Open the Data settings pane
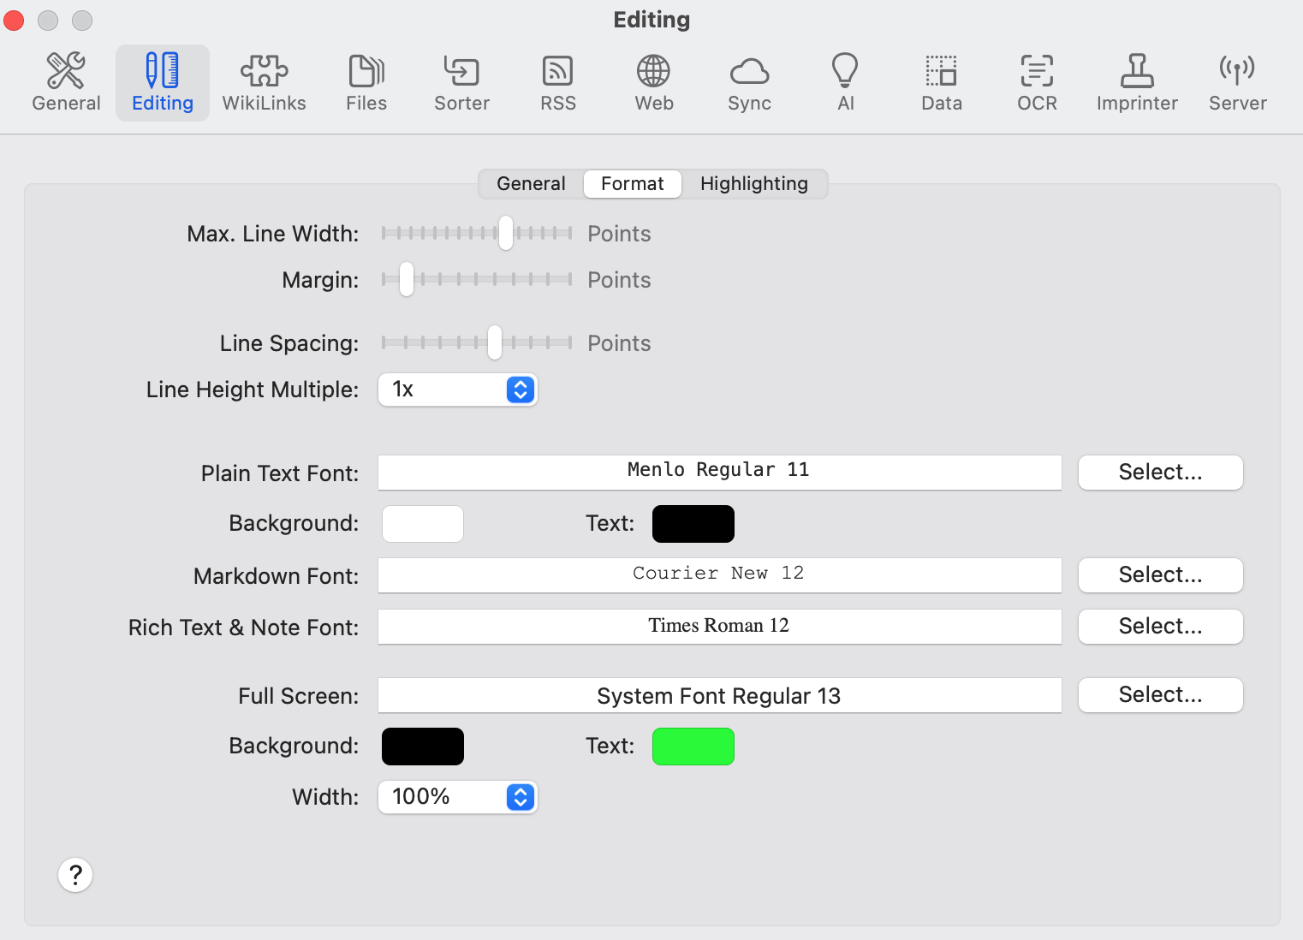The height and width of the screenshot is (940, 1303). tap(941, 83)
